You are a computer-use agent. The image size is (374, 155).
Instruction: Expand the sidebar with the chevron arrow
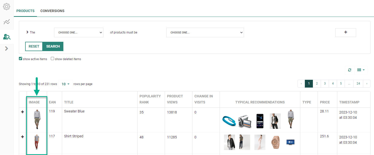click(x=7, y=49)
